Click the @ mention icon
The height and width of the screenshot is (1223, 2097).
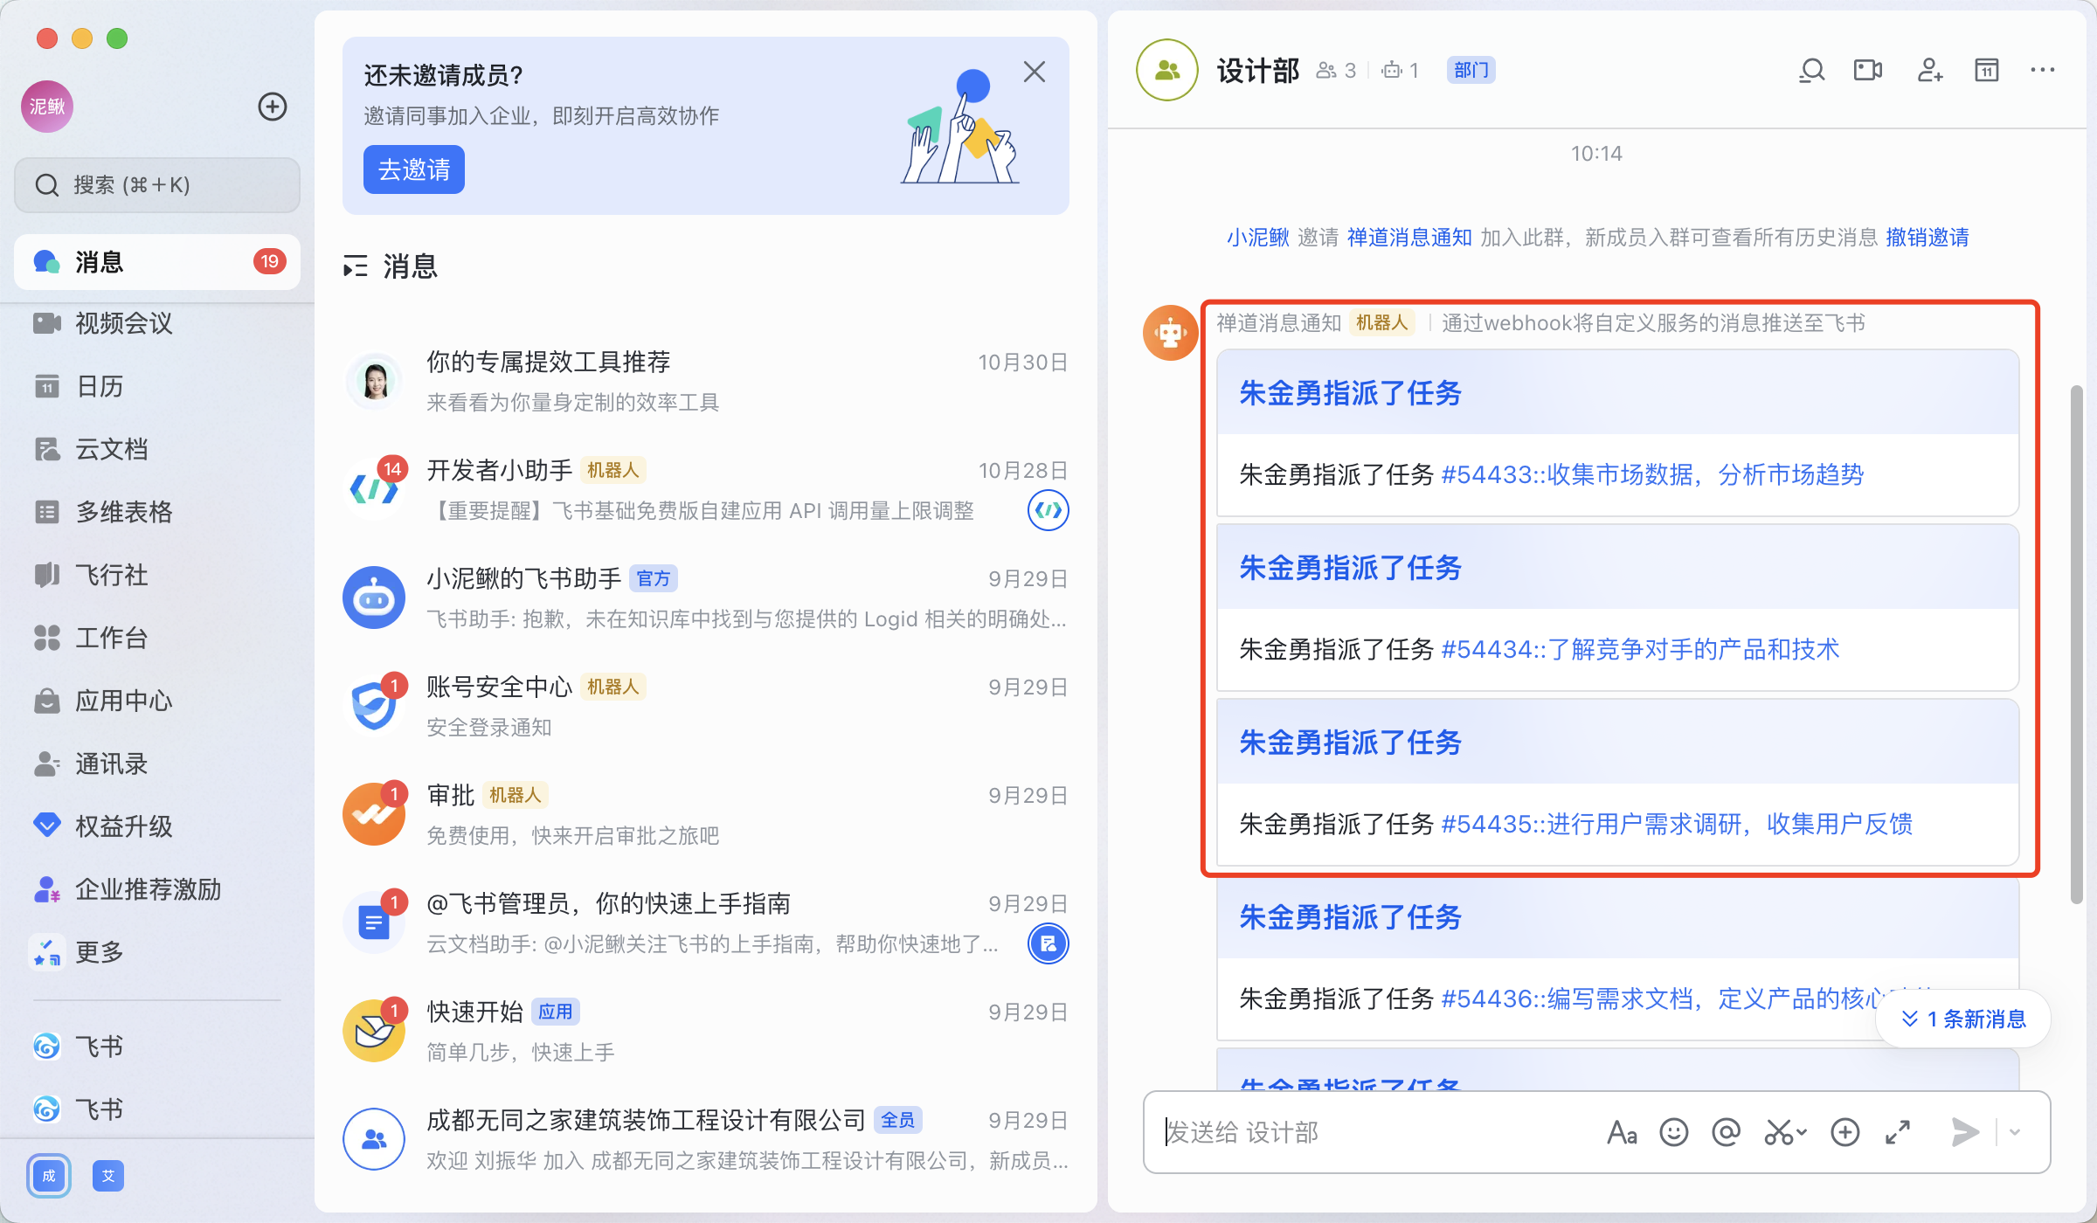pos(1726,1132)
